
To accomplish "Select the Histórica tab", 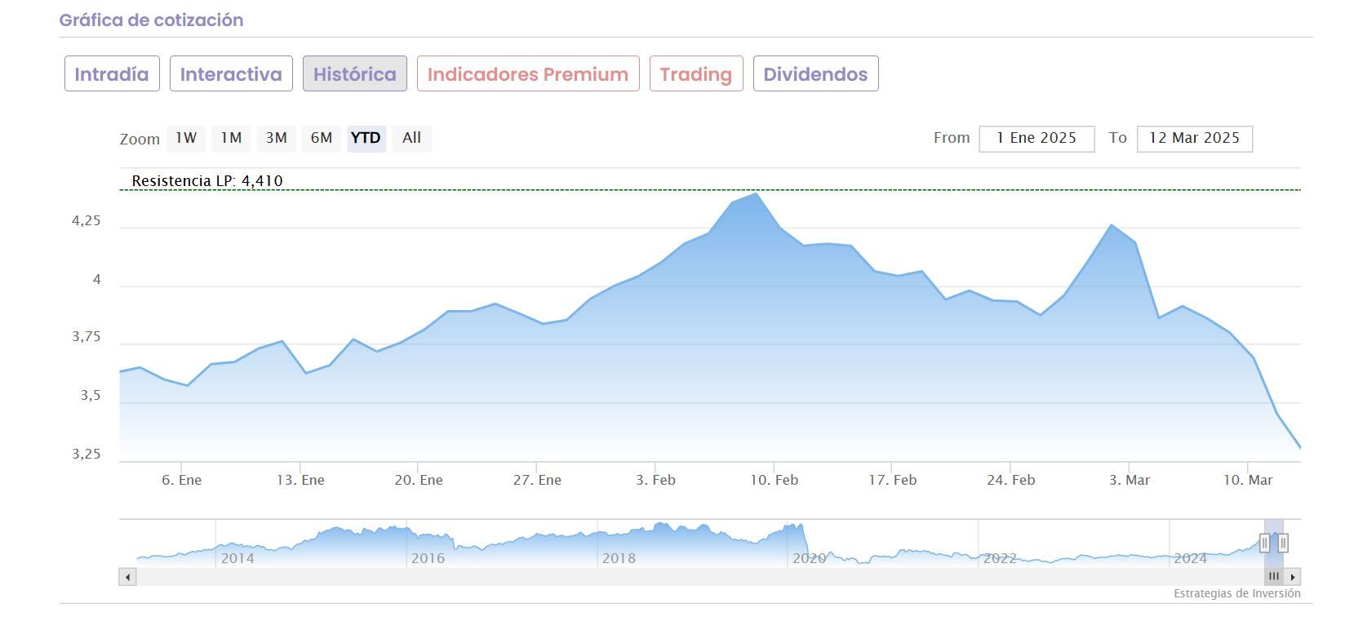I will [x=355, y=74].
